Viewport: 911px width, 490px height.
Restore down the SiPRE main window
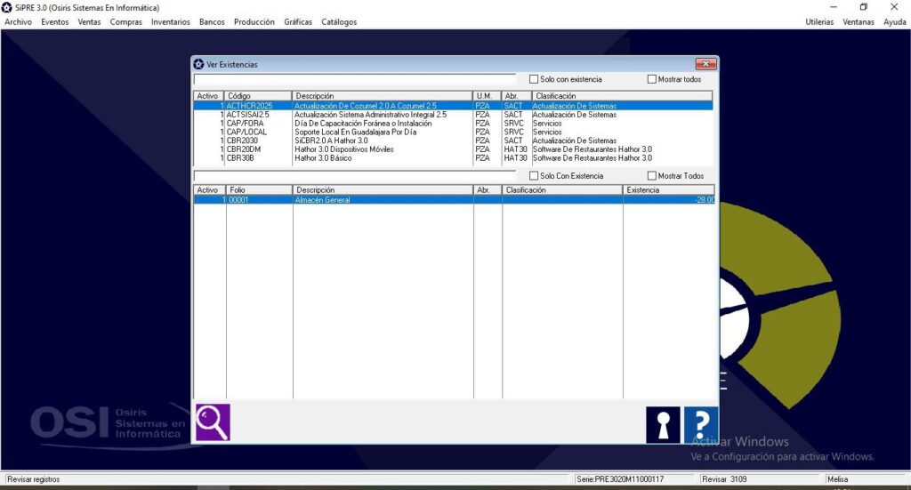click(x=863, y=7)
